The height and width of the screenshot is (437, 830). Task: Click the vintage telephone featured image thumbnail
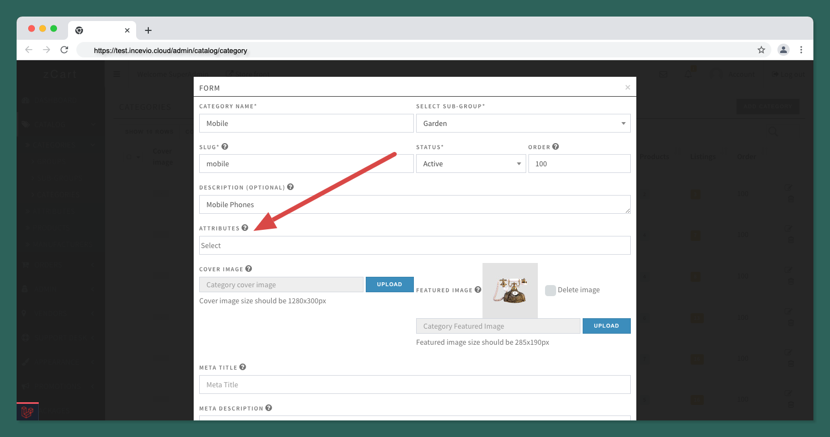coord(510,291)
